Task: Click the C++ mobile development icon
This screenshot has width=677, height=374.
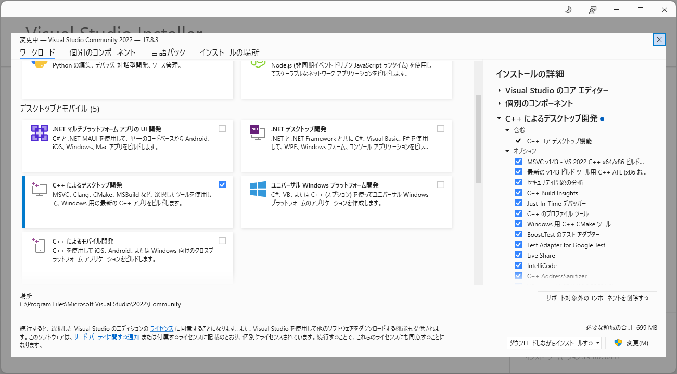Action: 40,245
